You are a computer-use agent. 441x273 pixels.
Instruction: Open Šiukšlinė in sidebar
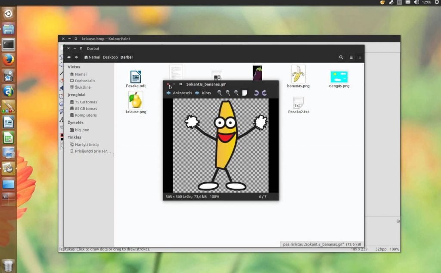pyautogui.click(x=80, y=87)
